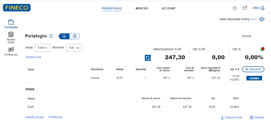The height and width of the screenshot is (122, 271).
Task: Open the help question mark icon
Action: [x=234, y=8]
